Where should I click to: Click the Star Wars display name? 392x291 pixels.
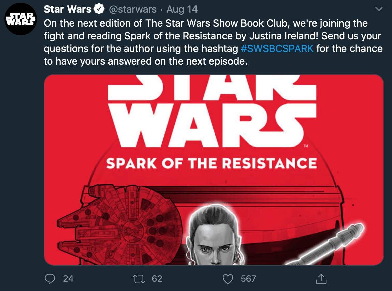point(68,9)
